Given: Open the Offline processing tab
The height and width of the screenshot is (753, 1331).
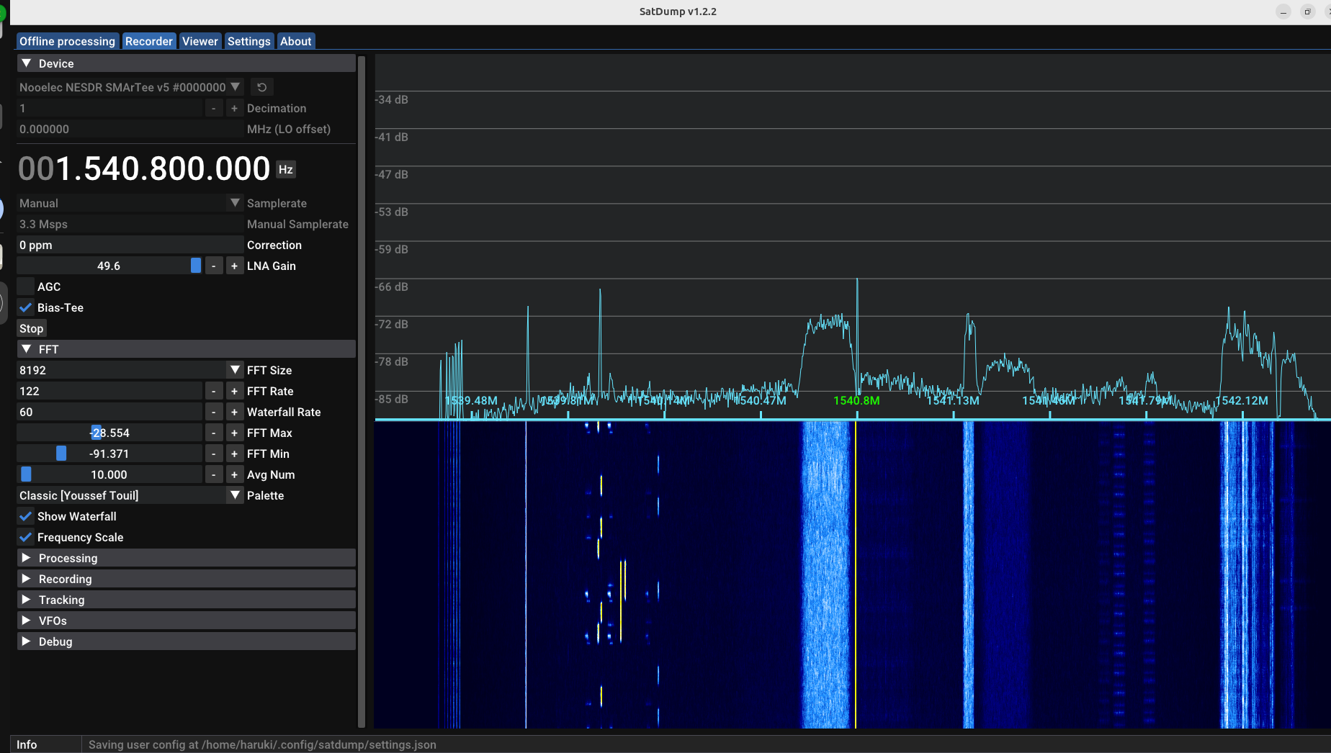Looking at the screenshot, I should (67, 41).
